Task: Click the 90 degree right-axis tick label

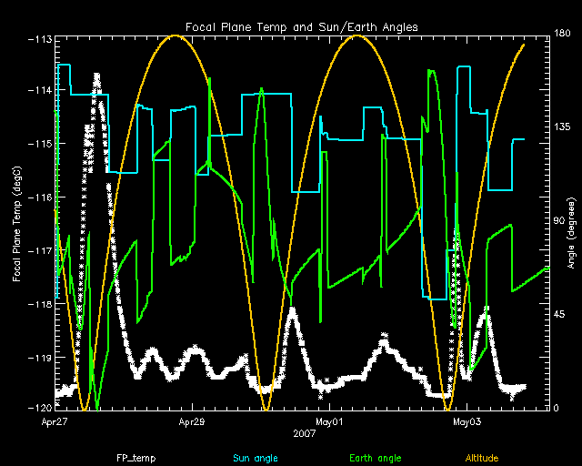Action: [x=561, y=221]
